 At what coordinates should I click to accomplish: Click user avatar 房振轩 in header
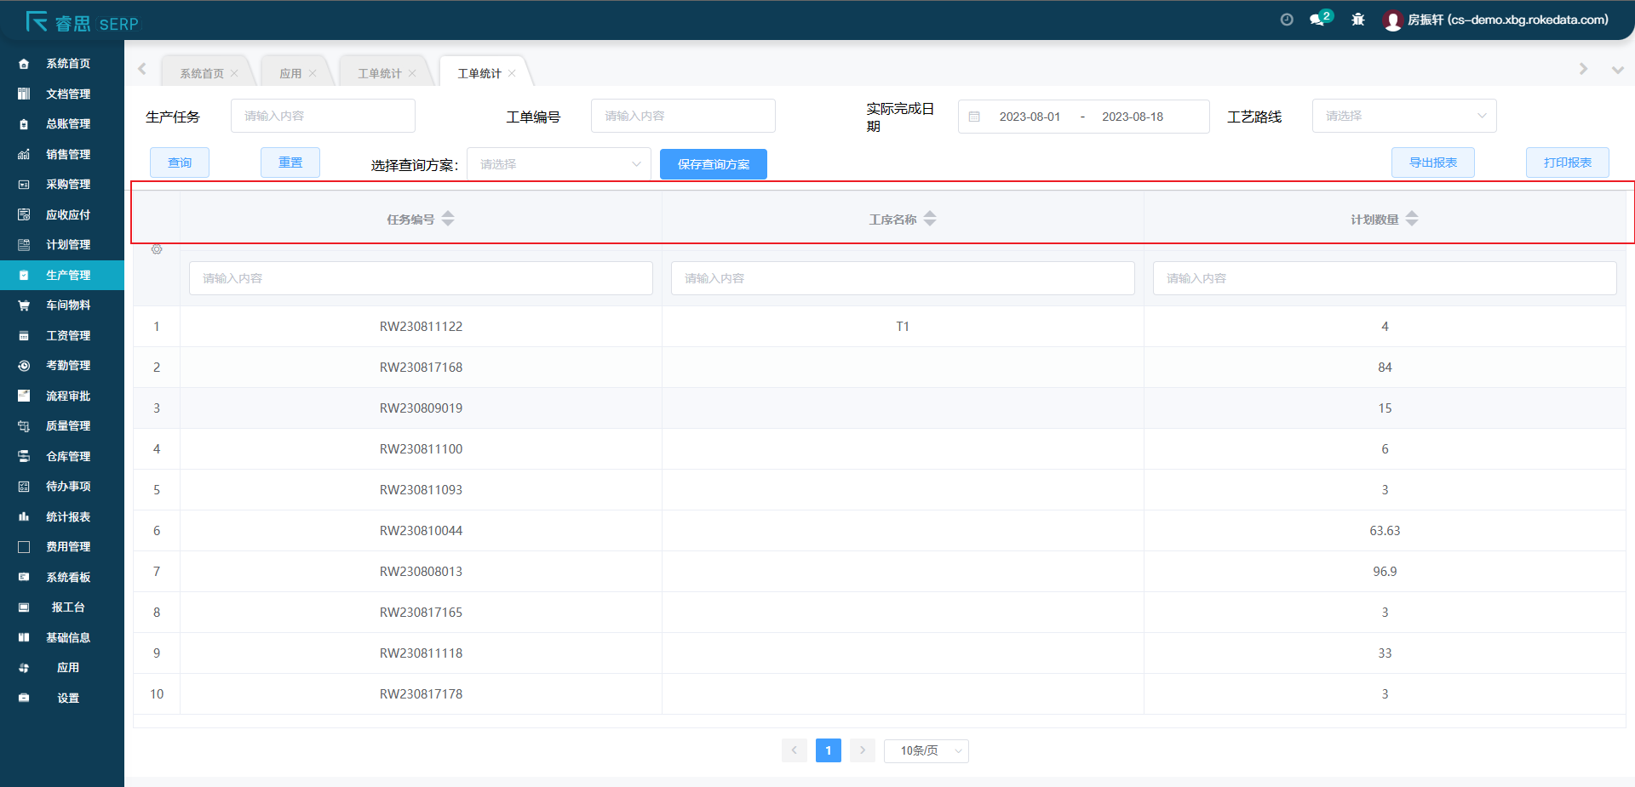click(x=1393, y=20)
